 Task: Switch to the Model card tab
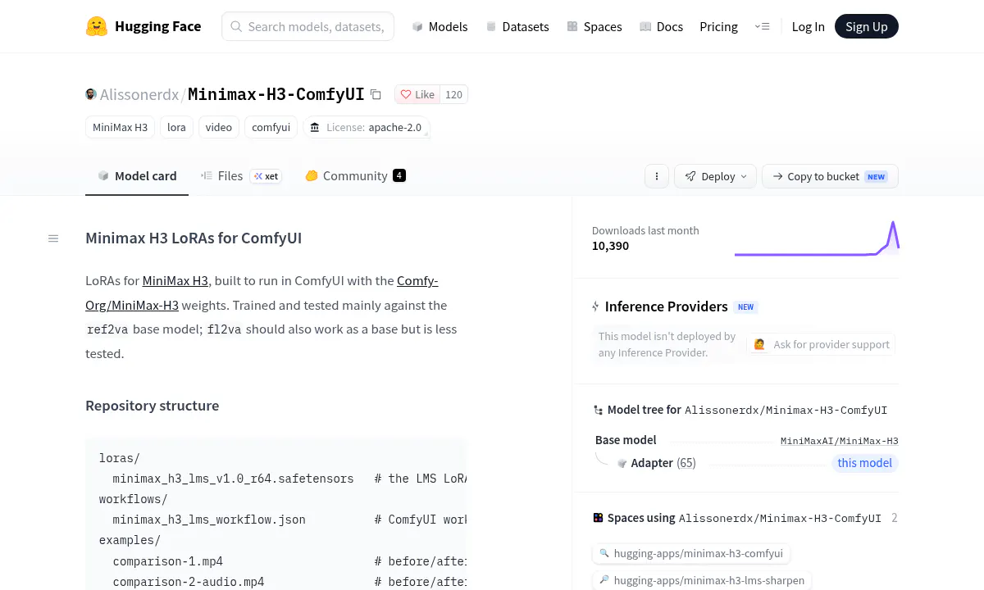click(137, 175)
